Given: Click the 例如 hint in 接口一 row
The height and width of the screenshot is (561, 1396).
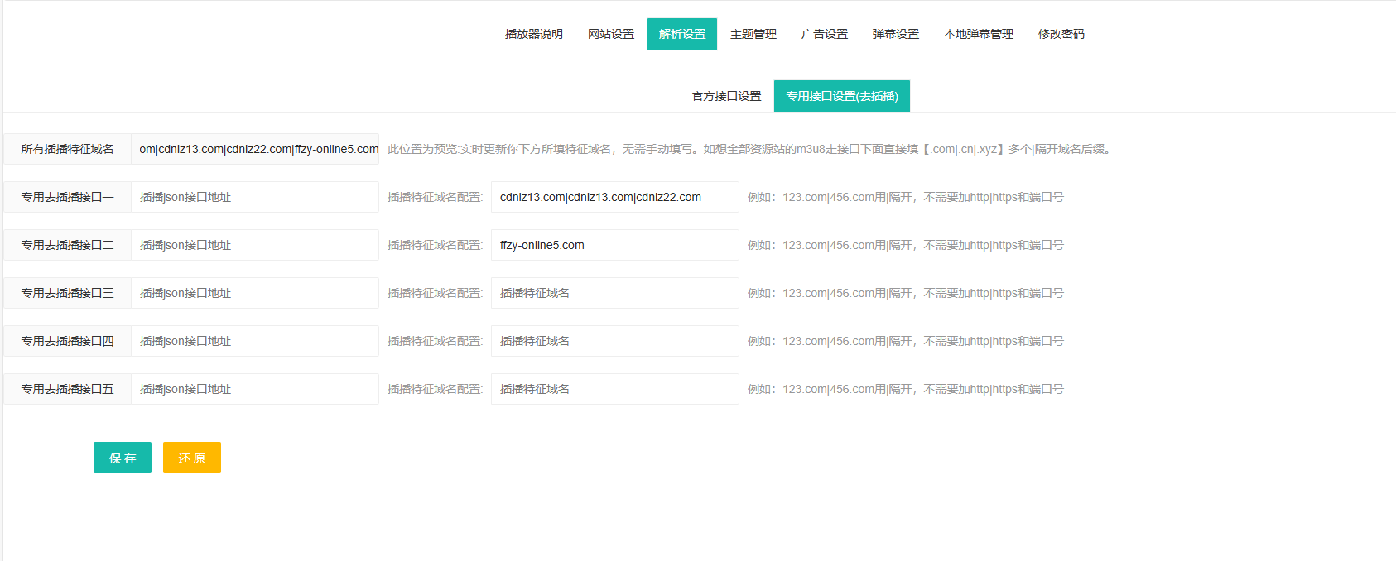Looking at the screenshot, I should (x=906, y=197).
